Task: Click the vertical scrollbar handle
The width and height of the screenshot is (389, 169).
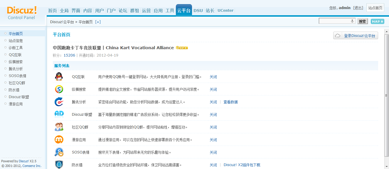Action: (x=386, y=96)
